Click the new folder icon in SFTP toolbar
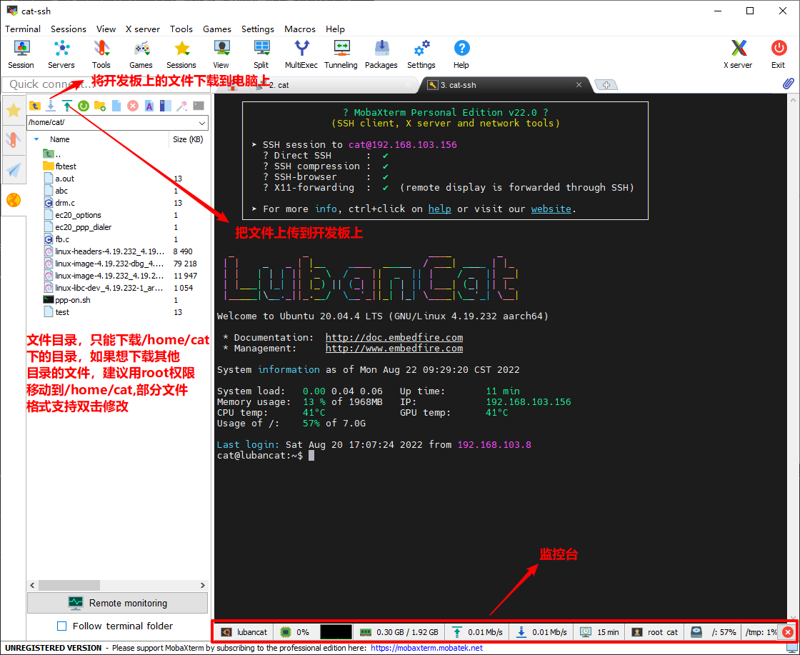Viewport: 800px width, 655px height. click(x=100, y=106)
